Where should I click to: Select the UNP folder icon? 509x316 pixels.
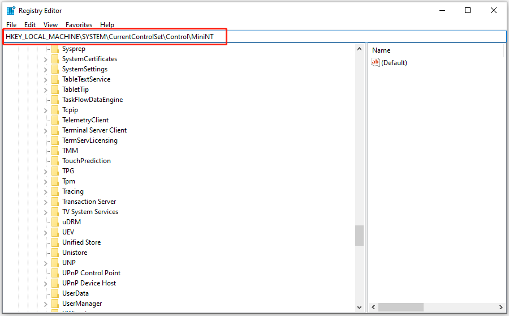coord(55,263)
